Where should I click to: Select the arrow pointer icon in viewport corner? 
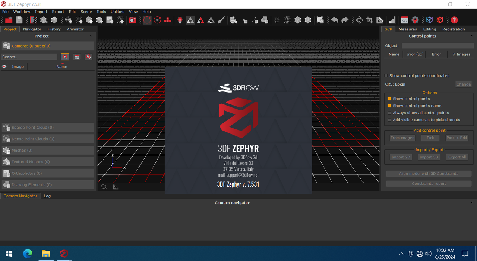coord(104,186)
